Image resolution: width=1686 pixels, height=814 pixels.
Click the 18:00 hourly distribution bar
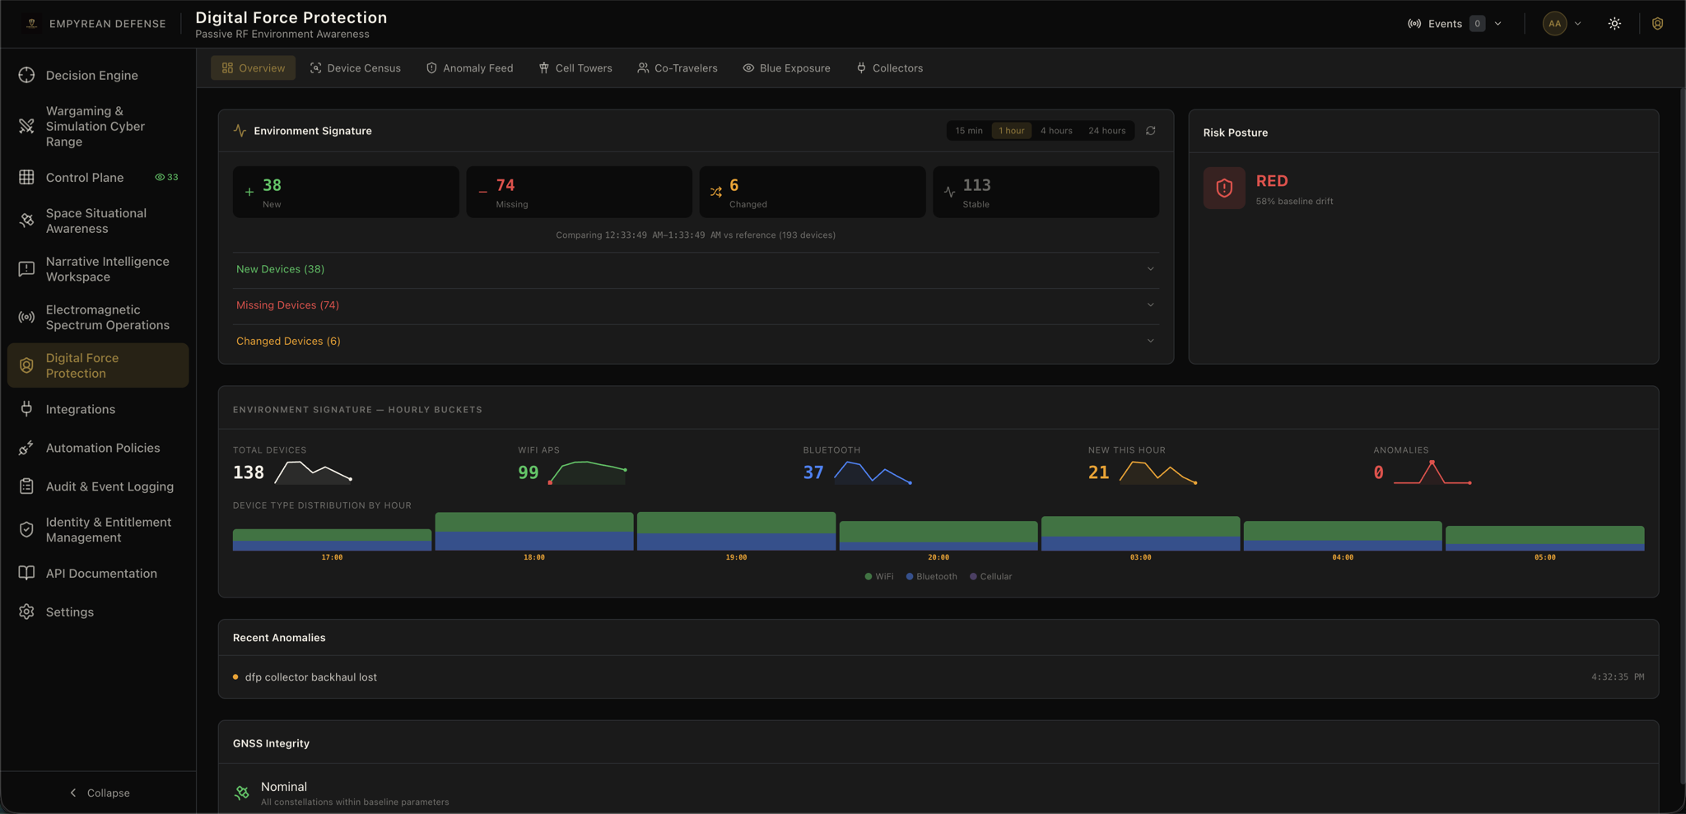tap(534, 532)
